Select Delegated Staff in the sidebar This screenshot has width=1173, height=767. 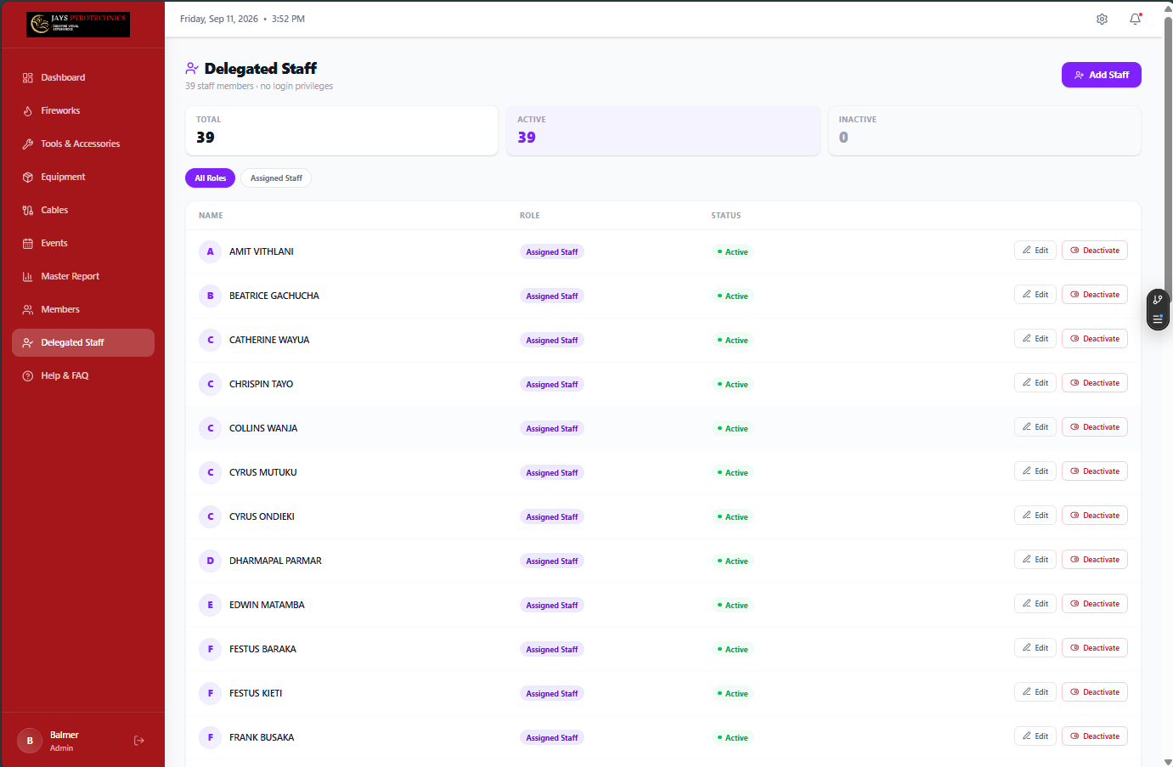coord(83,342)
